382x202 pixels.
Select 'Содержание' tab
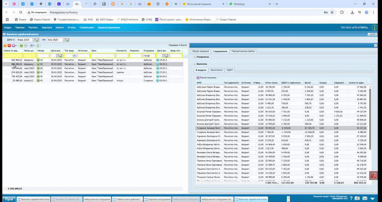220,51
